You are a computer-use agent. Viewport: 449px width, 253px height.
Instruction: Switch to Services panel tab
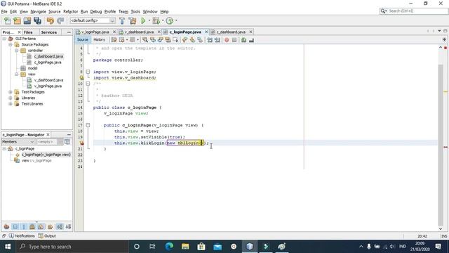[x=48, y=32]
